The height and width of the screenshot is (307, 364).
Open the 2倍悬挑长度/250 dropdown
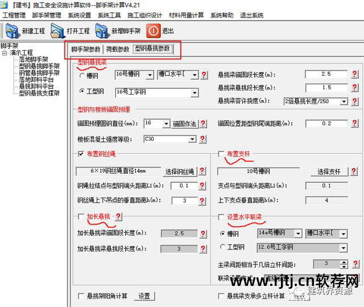point(344,101)
